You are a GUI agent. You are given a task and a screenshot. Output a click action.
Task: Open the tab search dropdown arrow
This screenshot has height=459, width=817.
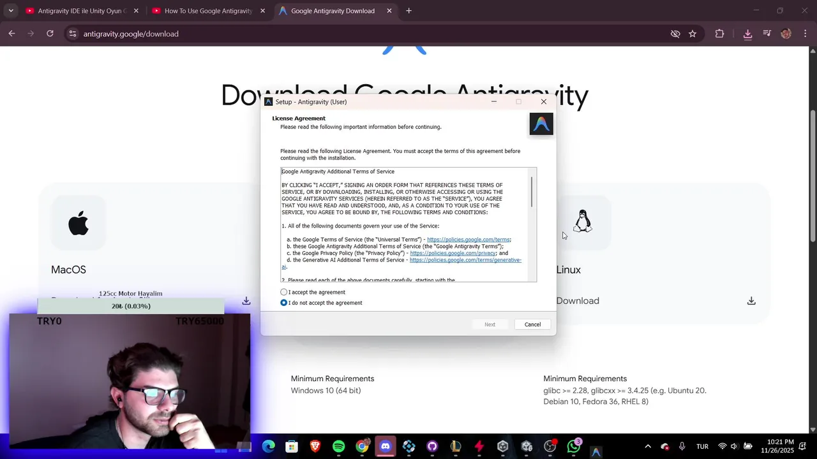[x=10, y=11]
